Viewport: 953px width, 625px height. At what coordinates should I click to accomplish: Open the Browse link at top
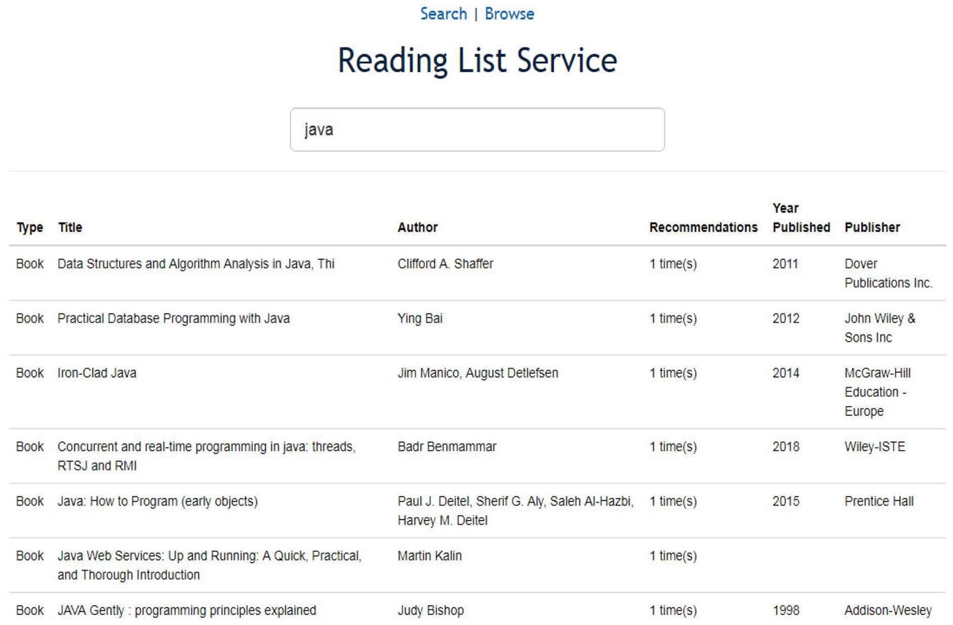(509, 14)
